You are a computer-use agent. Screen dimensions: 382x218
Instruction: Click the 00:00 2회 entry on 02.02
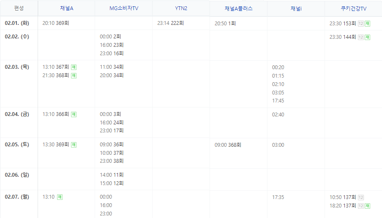tap(110, 36)
